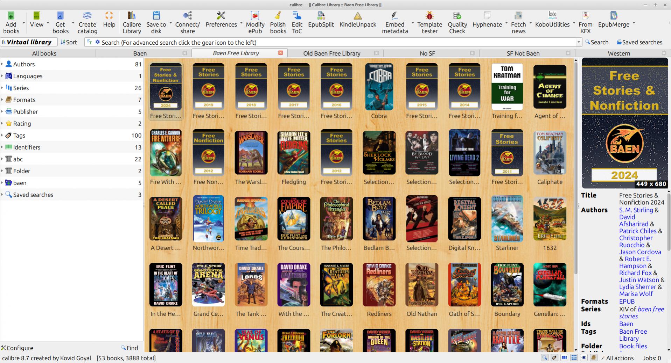Select the No SF tab
The height and width of the screenshot is (363, 671).
point(427,53)
